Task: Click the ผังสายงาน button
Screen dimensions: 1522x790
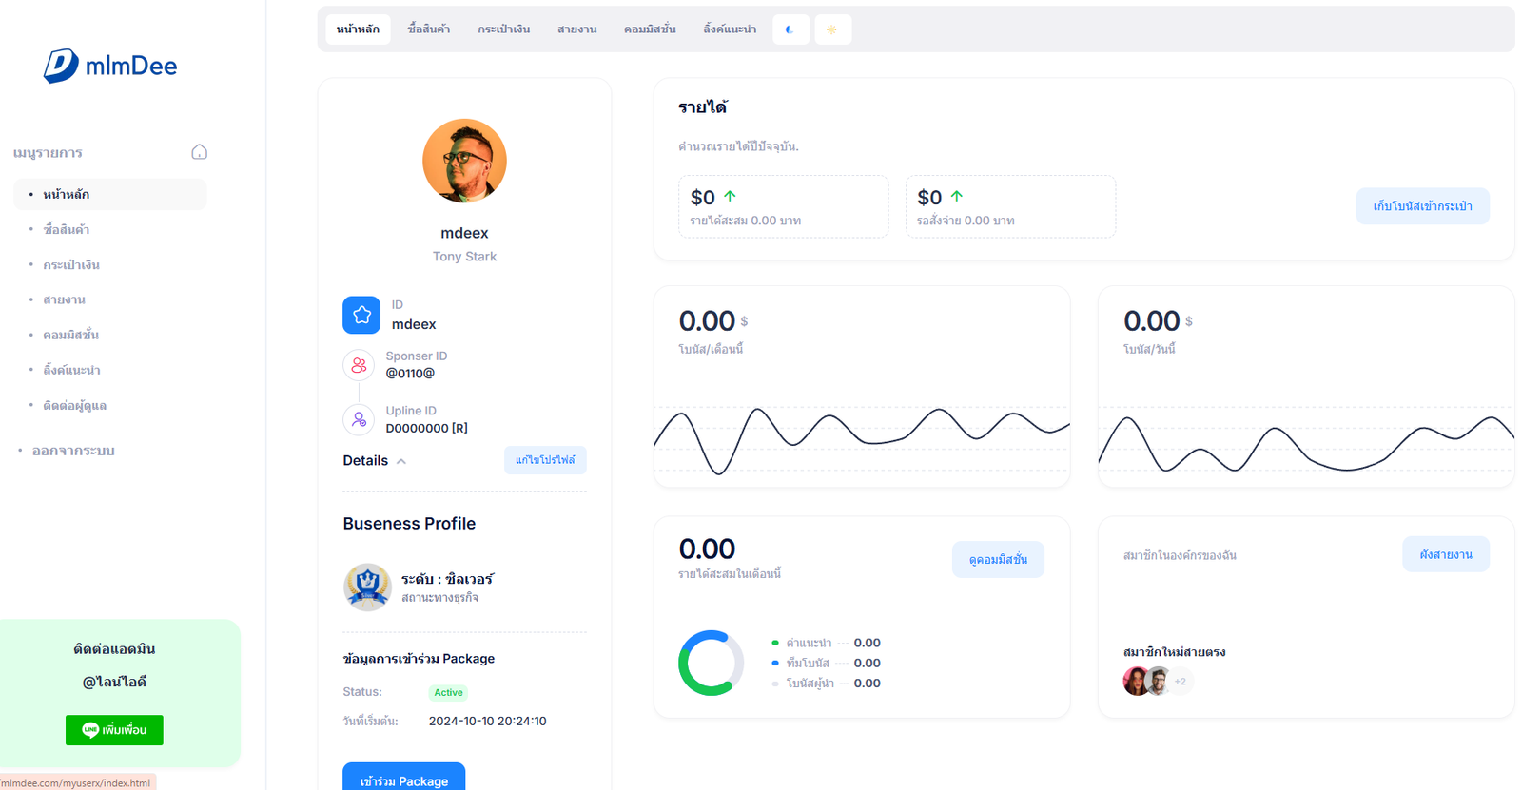Action: tap(1445, 554)
